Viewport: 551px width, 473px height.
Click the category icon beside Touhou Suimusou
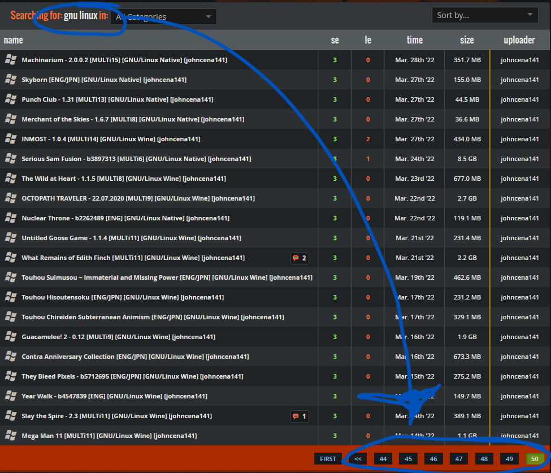[x=11, y=277]
